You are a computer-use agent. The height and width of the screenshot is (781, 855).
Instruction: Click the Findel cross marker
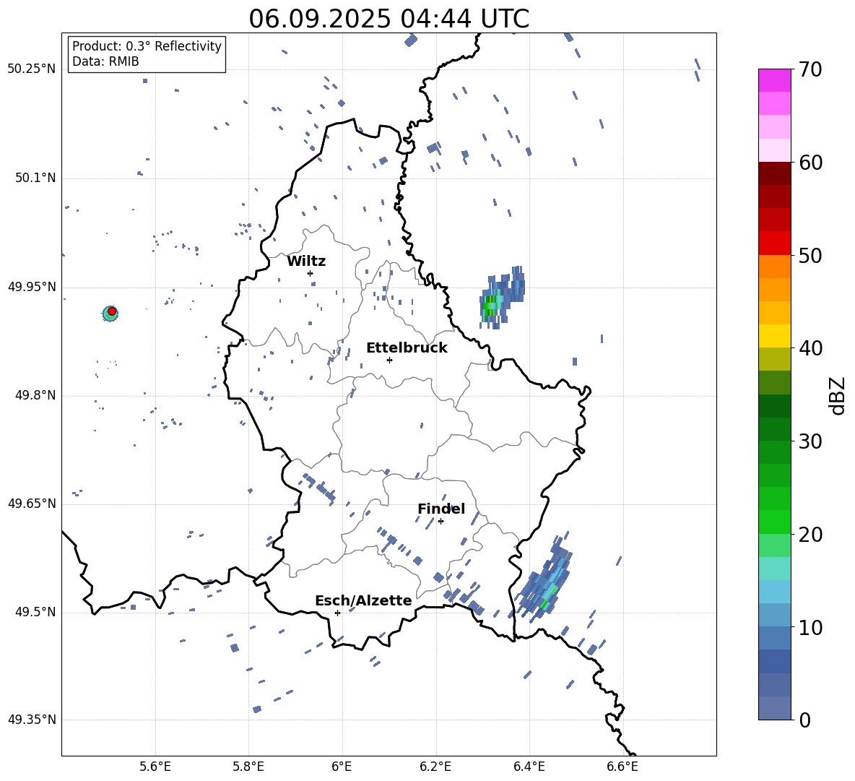[440, 522]
